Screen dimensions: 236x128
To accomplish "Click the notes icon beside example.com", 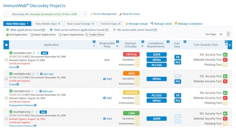I will coord(38,53).
